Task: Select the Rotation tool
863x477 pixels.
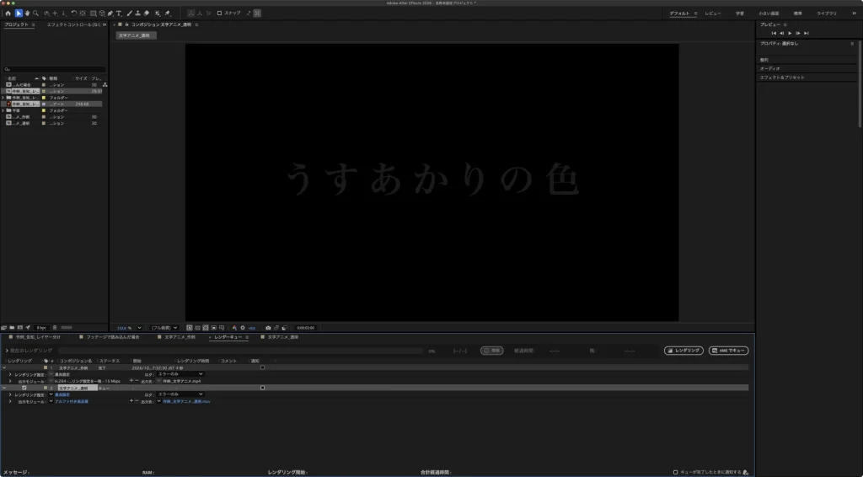Action: pyautogui.click(x=74, y=13)
